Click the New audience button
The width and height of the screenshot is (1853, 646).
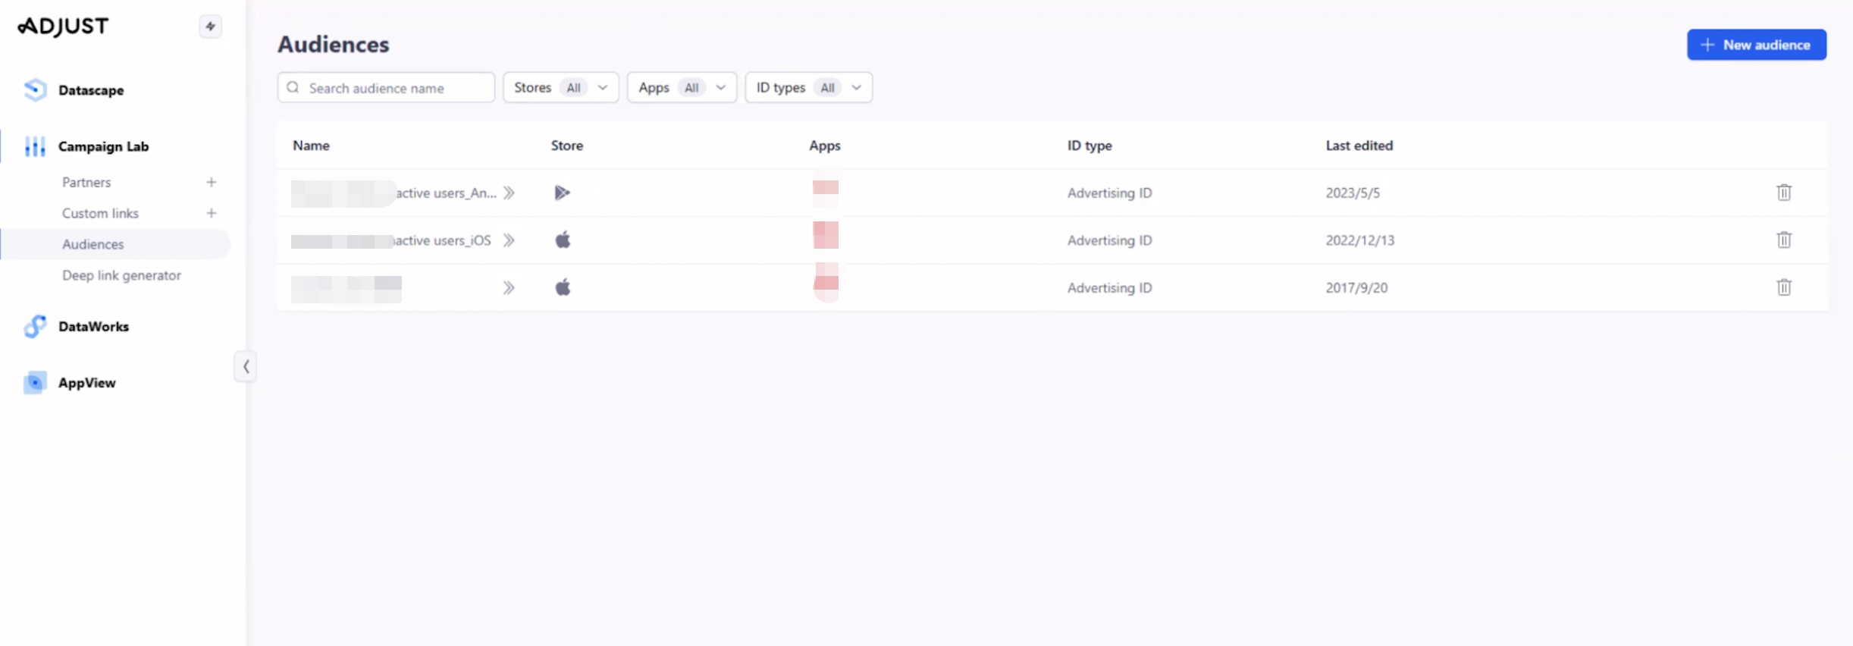[1756, 45]
